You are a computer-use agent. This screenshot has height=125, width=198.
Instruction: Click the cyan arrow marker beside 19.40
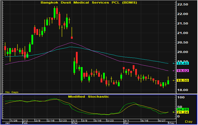(x=174, y=63)
